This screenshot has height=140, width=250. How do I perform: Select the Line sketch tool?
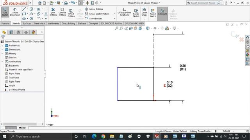click(x=24, y=9)
